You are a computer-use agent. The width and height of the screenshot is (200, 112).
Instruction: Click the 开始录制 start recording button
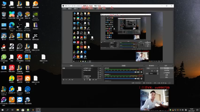166,70
